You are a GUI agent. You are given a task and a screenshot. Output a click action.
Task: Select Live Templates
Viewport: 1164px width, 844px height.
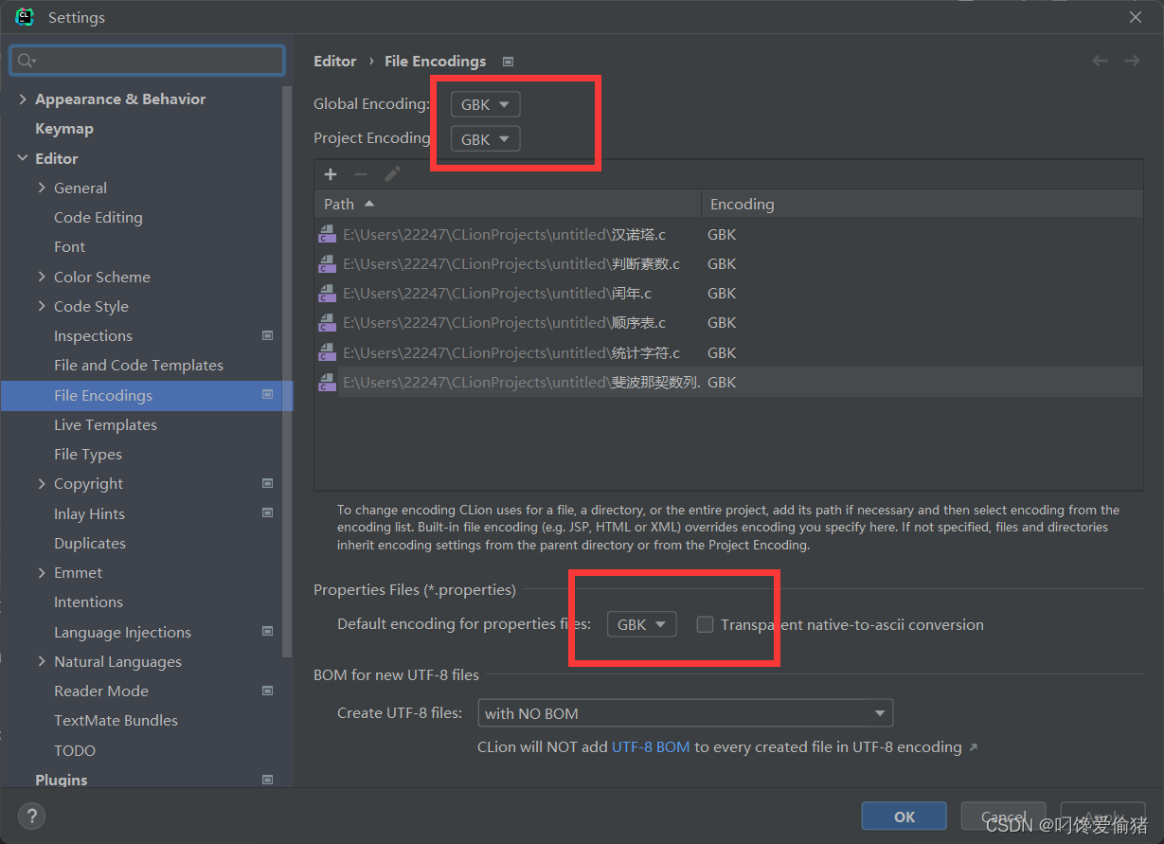pos(105,424)
